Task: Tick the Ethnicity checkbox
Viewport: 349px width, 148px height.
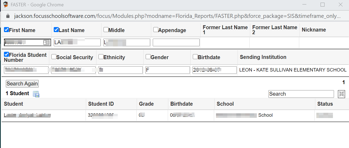Action: click(x=101, y=57)
